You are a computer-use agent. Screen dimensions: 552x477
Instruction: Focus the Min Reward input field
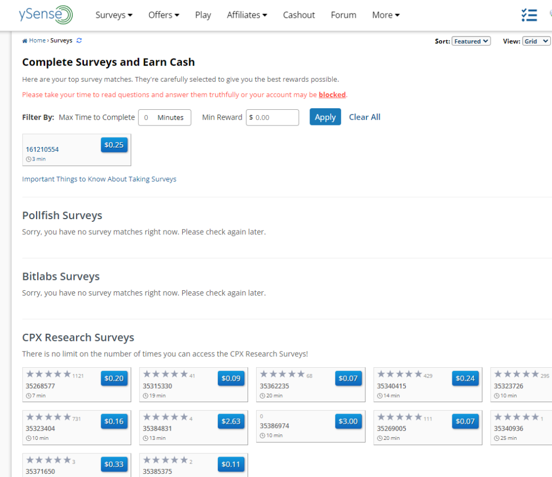coord(272,117)
